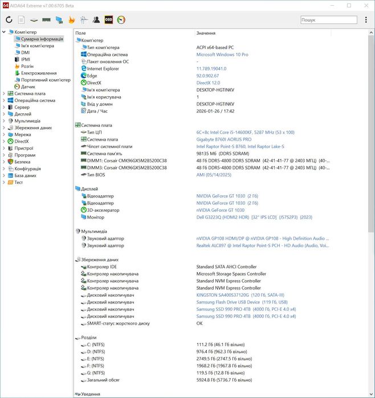Open the Internet Explorer version 11.789.19041.0 link
The image size is (375, 398).
[211, 69]
